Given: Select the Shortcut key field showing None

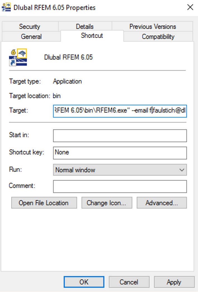Looking at the screenshot, I should (120, 153).
